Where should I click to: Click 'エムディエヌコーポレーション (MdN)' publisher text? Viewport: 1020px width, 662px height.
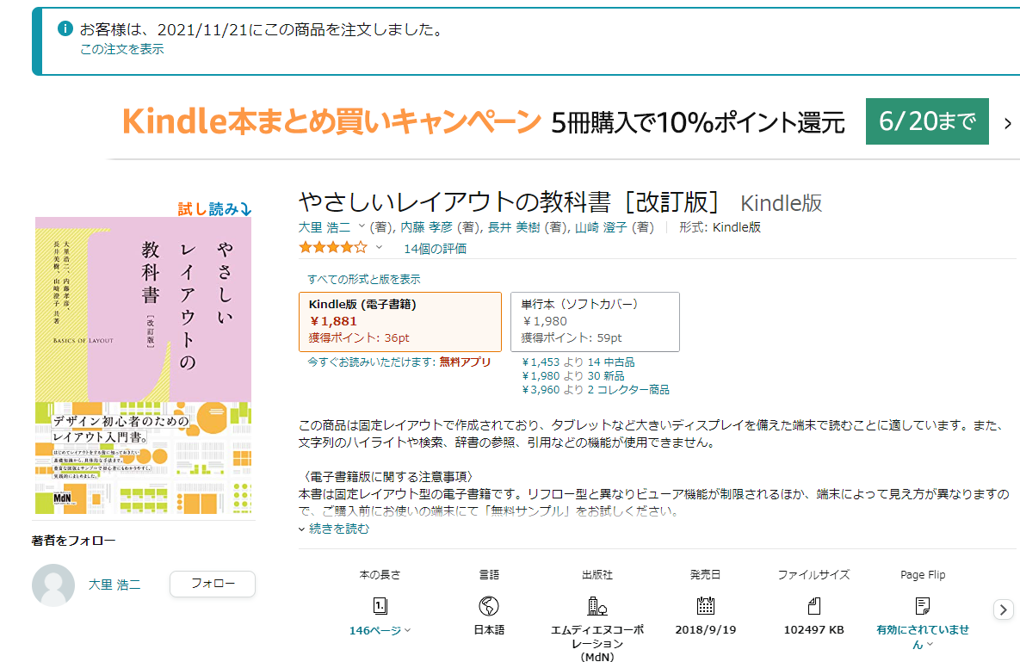[x=597, y=644]
